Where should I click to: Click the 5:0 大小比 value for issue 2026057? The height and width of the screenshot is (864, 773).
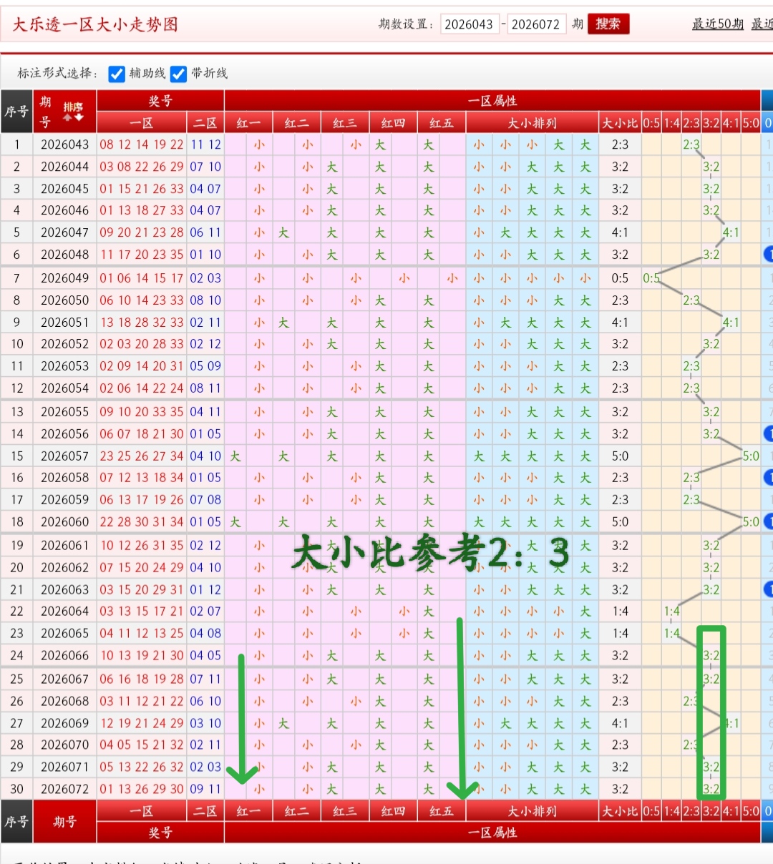point(620,456)
